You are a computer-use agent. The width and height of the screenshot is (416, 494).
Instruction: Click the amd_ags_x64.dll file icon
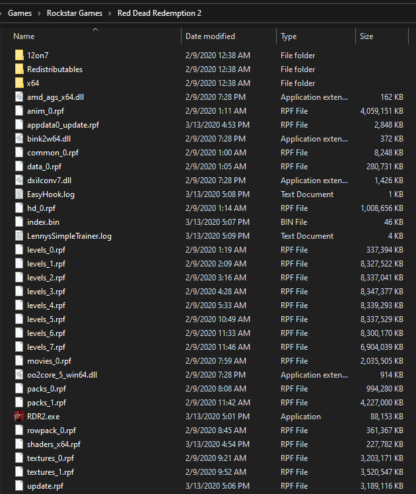(19, 97)
